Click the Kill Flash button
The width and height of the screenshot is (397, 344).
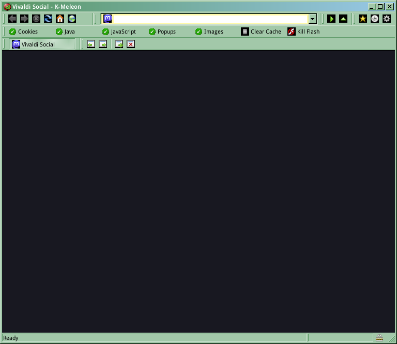303,32
